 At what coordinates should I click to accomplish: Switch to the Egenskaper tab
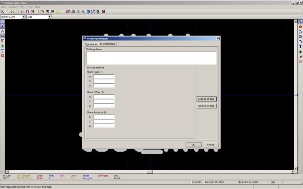tap(91, 44)
